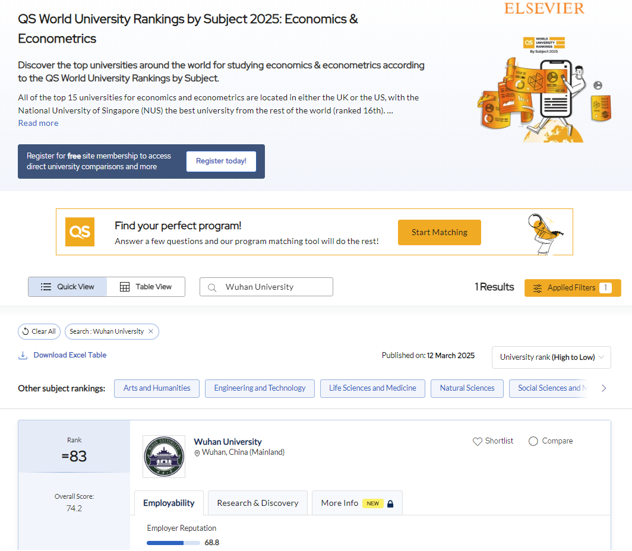The height and width of the screenshot is (551, 632).
Task: Click the download icon beside Excel Table
Action: pos(23,355)
